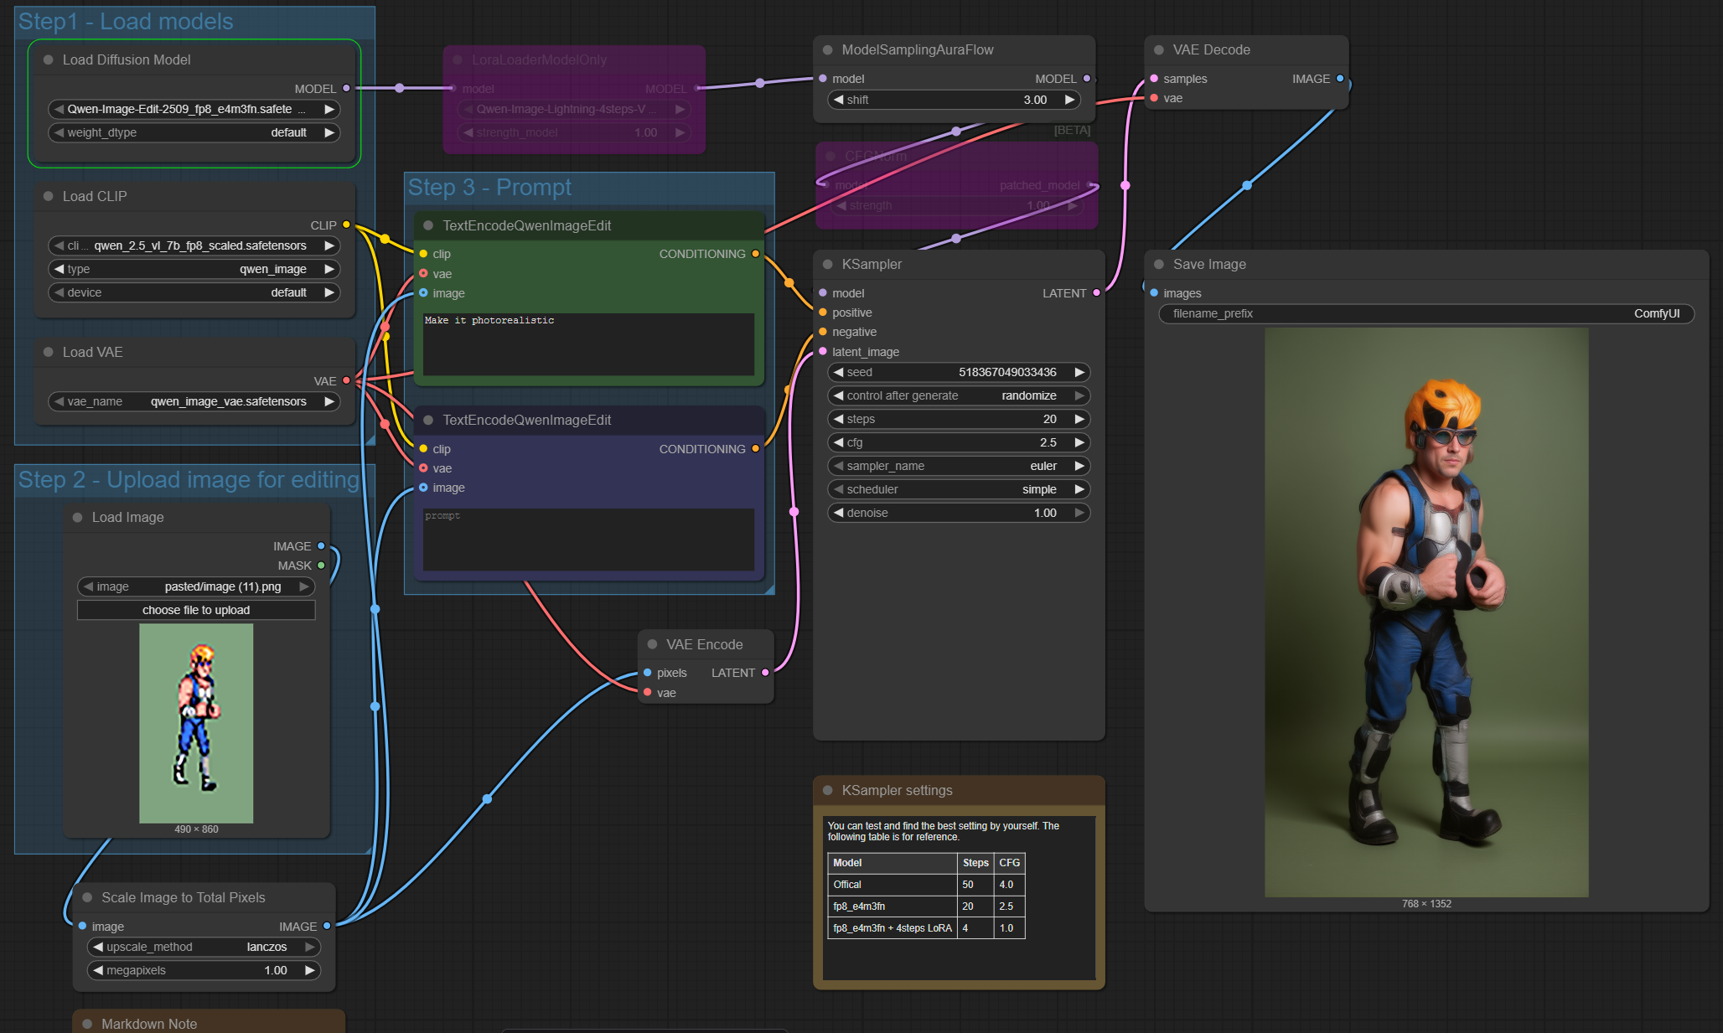Increase the denoise value with right arrow
1723x1033 pixels.
pos(1079,513)
